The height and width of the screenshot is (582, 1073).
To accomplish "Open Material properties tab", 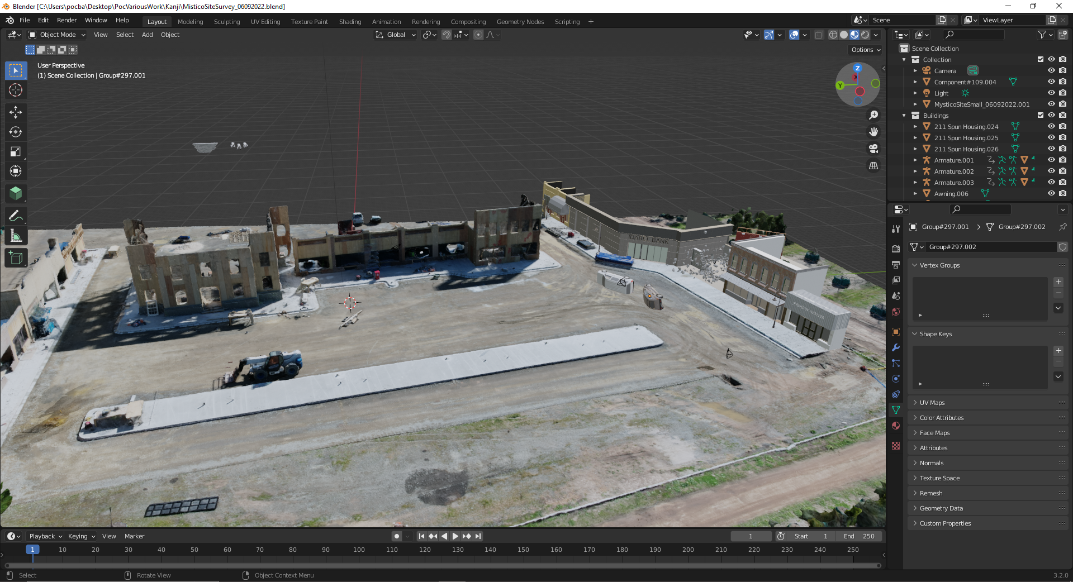I will coord(896,426).
